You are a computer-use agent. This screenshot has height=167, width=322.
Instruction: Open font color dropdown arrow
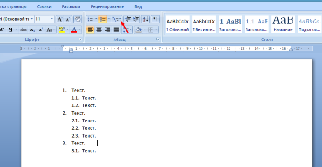click(80, 30)
